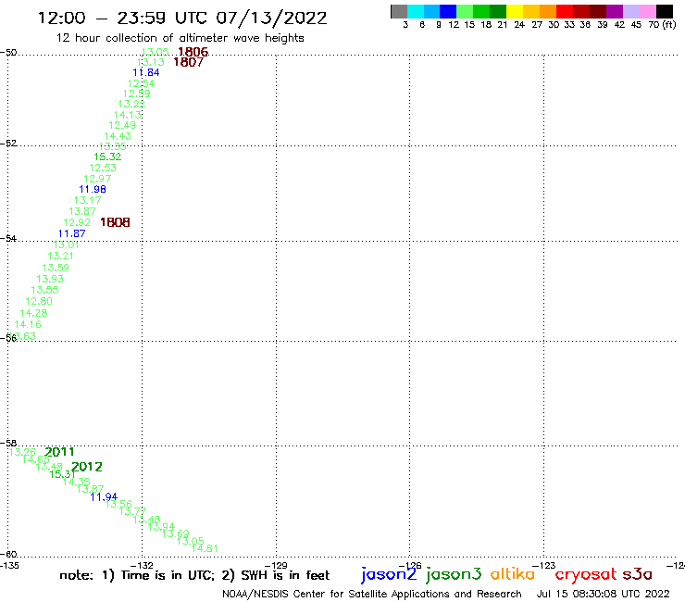Click the wave height value 13.94
Screen dimensions: 685x602
point(161,527)
